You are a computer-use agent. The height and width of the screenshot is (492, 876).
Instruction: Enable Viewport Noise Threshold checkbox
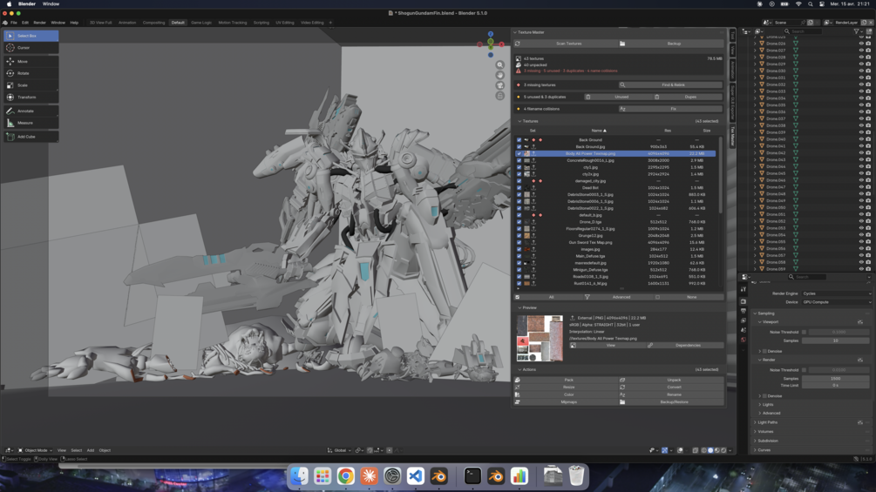pos(804,332)
